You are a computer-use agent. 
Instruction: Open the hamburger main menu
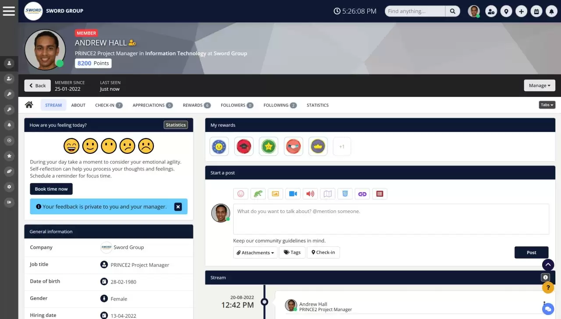coord(9,11)
